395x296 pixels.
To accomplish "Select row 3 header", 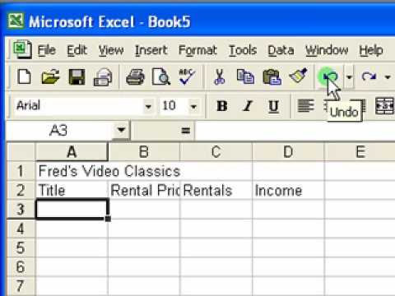I will click(x=21, y=209).
